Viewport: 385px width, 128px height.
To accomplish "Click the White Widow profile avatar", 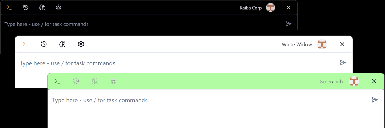I will pos(322,44).
